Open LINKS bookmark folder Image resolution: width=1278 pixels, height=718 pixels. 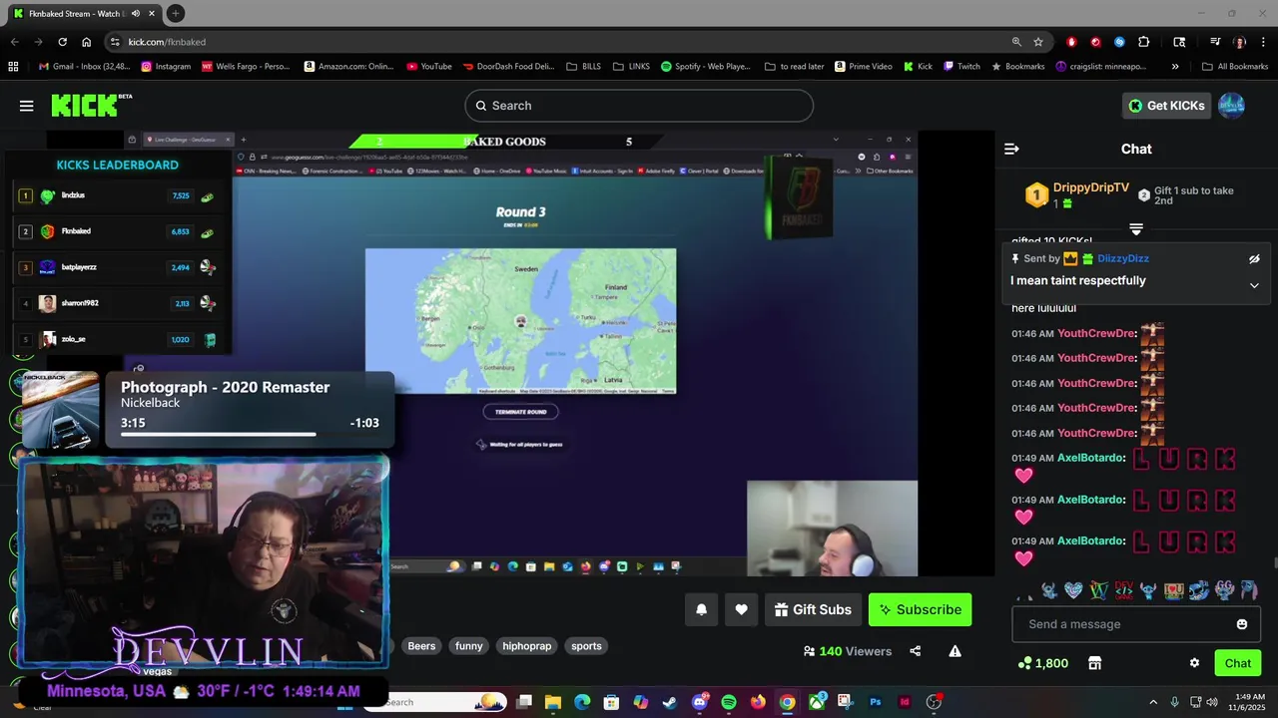click(x=631, y=67)
